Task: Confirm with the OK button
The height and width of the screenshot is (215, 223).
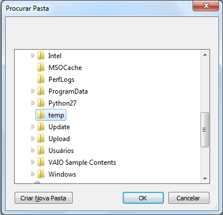Action: click(x=143, y=198)
